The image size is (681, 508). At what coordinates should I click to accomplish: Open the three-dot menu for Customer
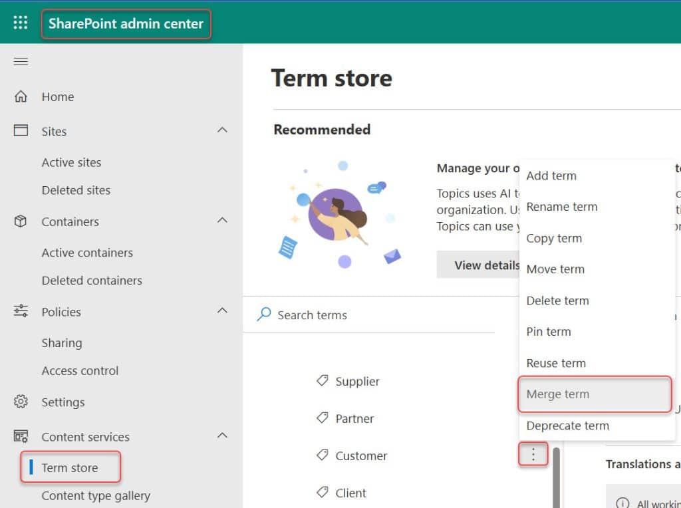tap(533, 454)
